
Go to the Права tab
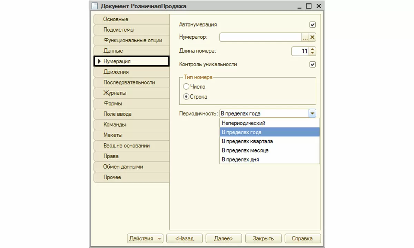[x=111, y=156]
